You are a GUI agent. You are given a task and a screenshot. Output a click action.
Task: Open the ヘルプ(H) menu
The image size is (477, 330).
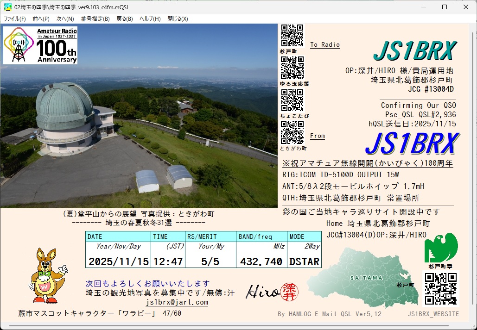pyautogui.click(x=150, y=19)
